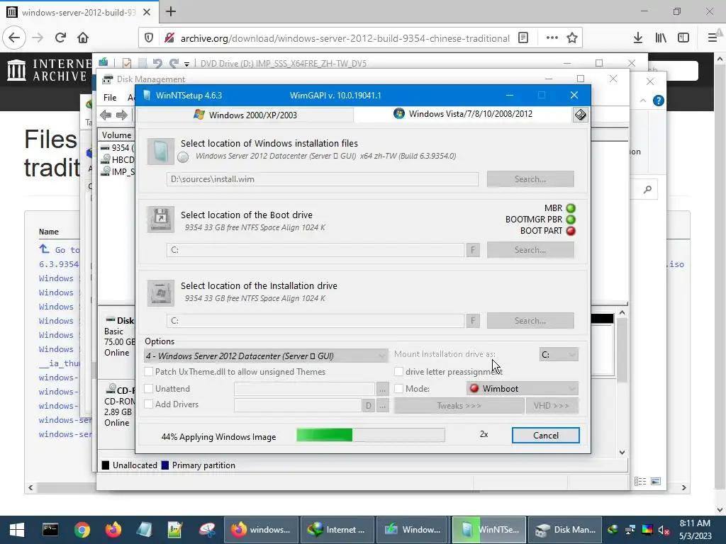Focus Firefox URL address bar
Viewport: 726px width, 544px height.
click(345, 38)
